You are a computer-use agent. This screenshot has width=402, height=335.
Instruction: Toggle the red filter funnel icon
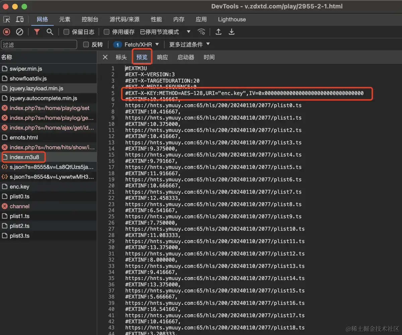coord(37,32)
